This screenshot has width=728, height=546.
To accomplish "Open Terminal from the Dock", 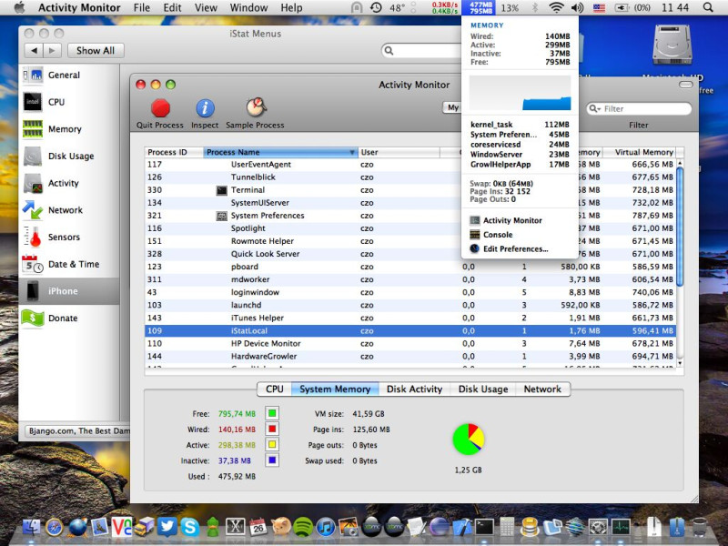I will point(484,527).
